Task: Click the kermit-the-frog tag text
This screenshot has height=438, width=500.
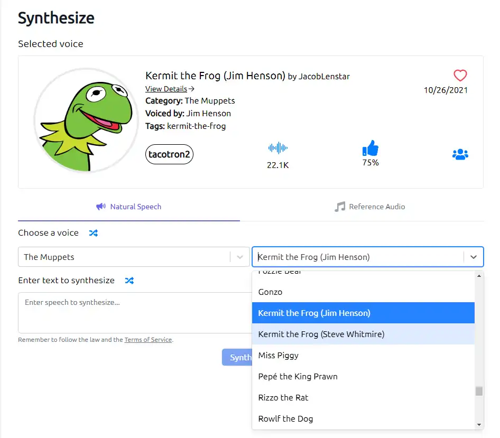Action: [x=197, y=126]
